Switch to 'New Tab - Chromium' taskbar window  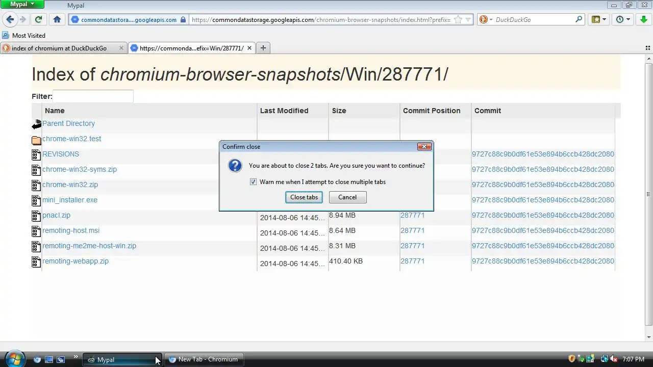pos(204,359)
